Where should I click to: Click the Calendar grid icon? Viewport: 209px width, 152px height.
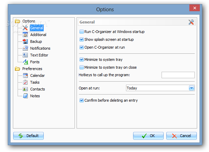[25, 75]
